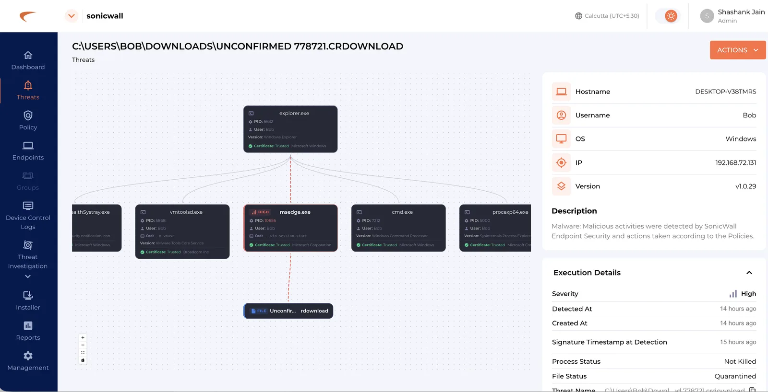Open the Policy sidebar section

point(28,121)
